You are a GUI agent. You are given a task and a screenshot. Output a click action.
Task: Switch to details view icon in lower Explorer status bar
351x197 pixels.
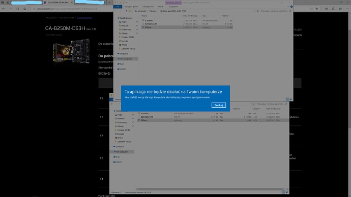284,192
